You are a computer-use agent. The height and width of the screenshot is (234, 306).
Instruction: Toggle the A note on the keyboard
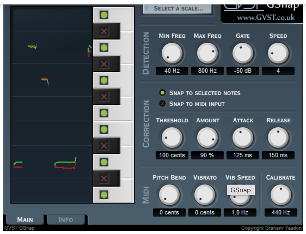click(x=104, y=48)
